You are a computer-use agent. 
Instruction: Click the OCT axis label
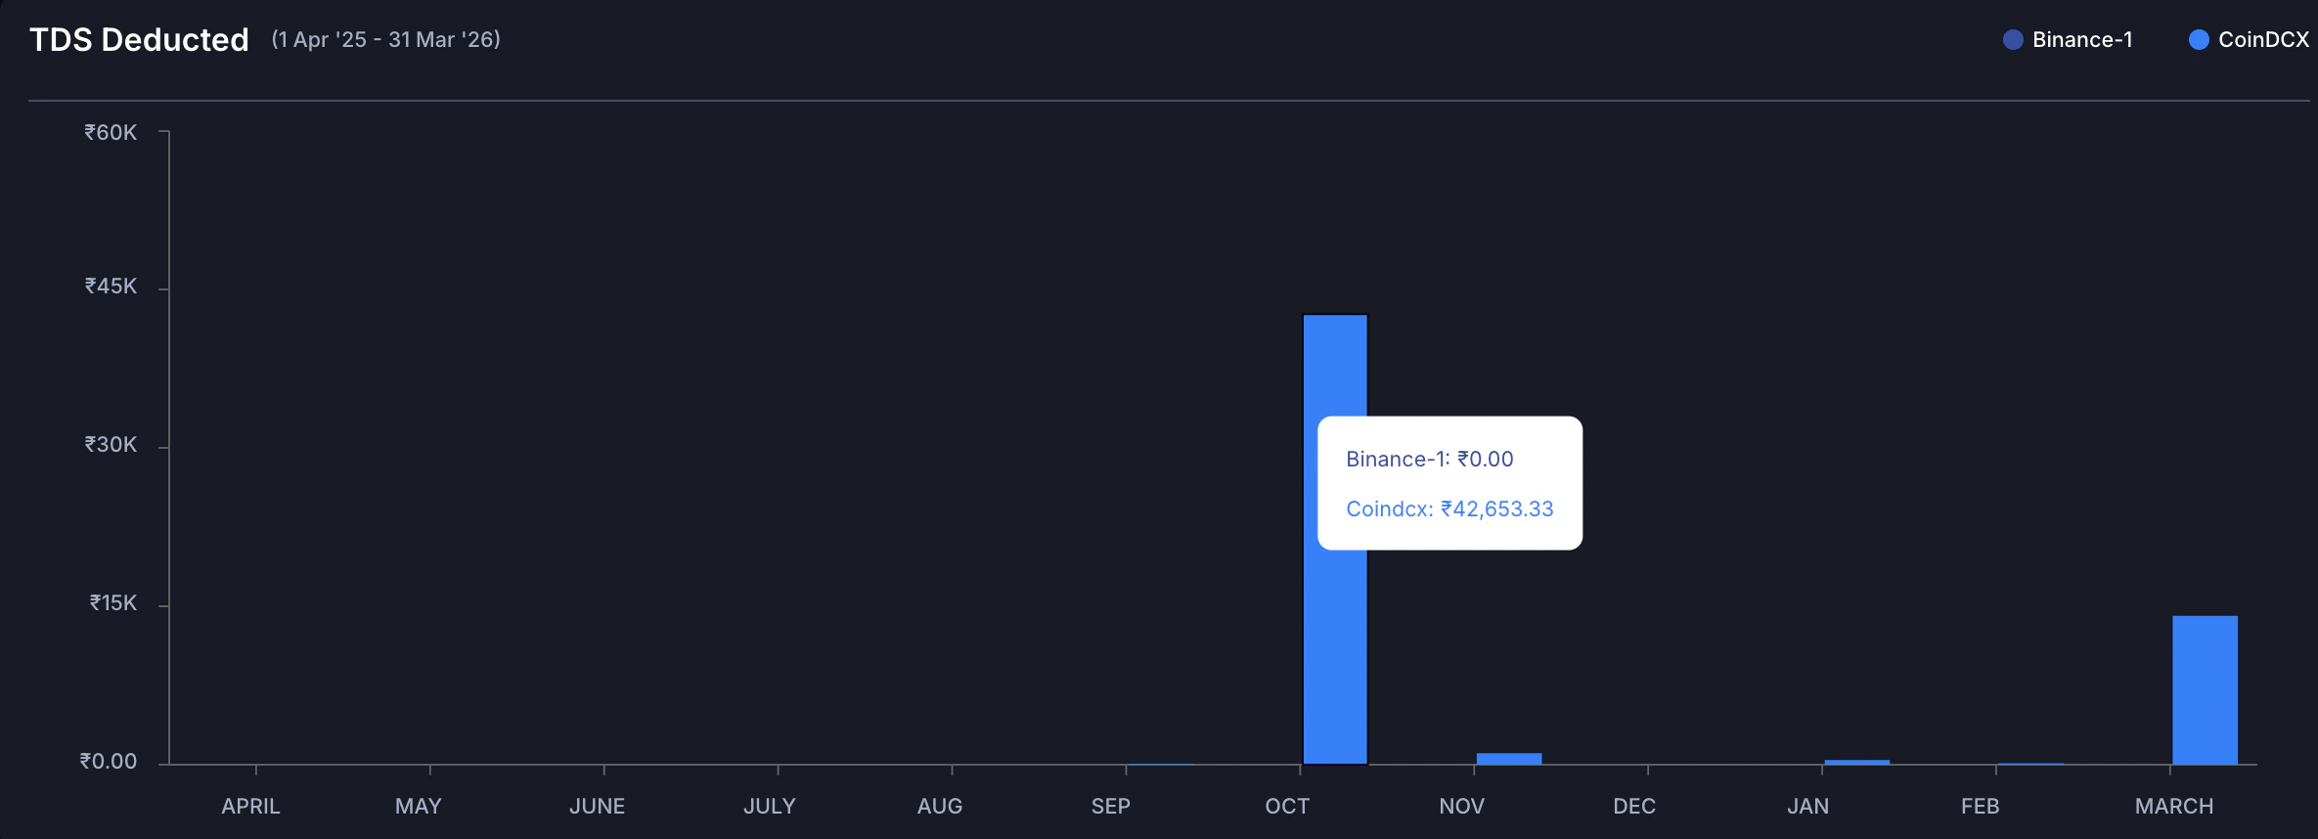1287,807
